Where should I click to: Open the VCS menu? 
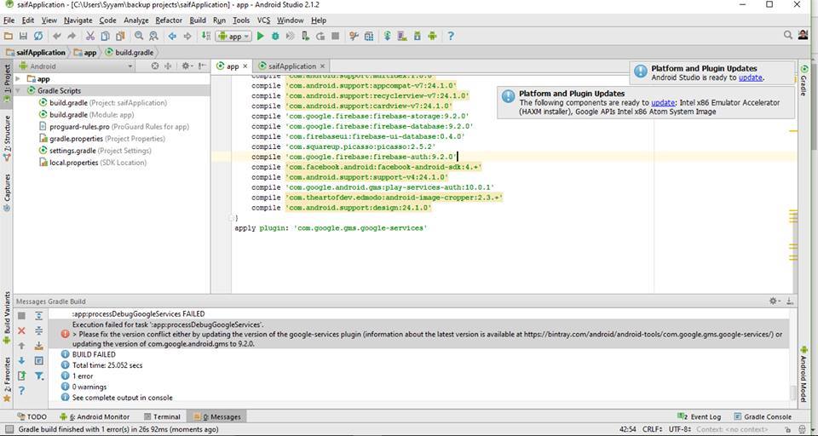click(263, 20)
